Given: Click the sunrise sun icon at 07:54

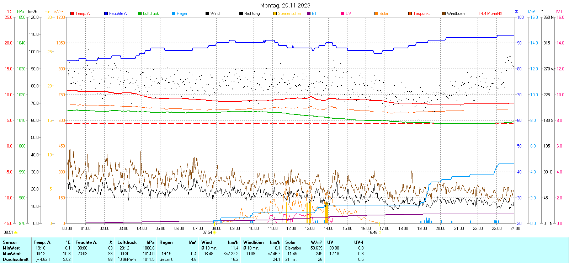Looking at the screenshot, I should tap(214, 232).
